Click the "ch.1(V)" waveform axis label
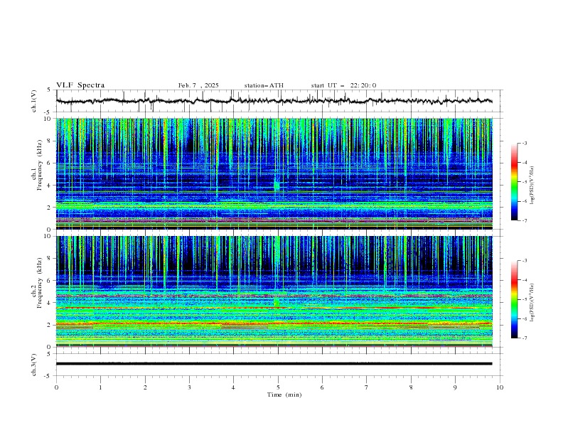The height and width of the screenshot is (435, 563). [x=33, y=101]
